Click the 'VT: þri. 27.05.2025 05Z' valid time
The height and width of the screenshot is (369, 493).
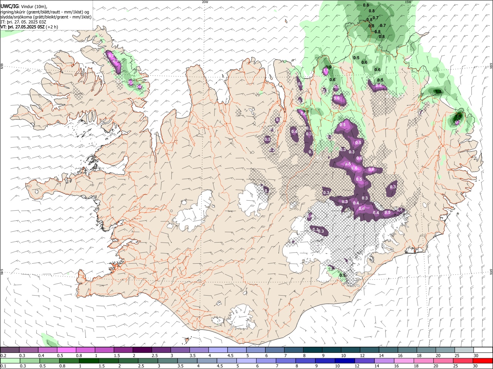[x=22, y=27]
